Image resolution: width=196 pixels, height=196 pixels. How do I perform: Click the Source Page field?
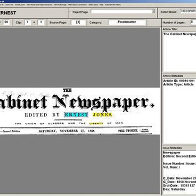pyautogui.click(x=78, y=22)
